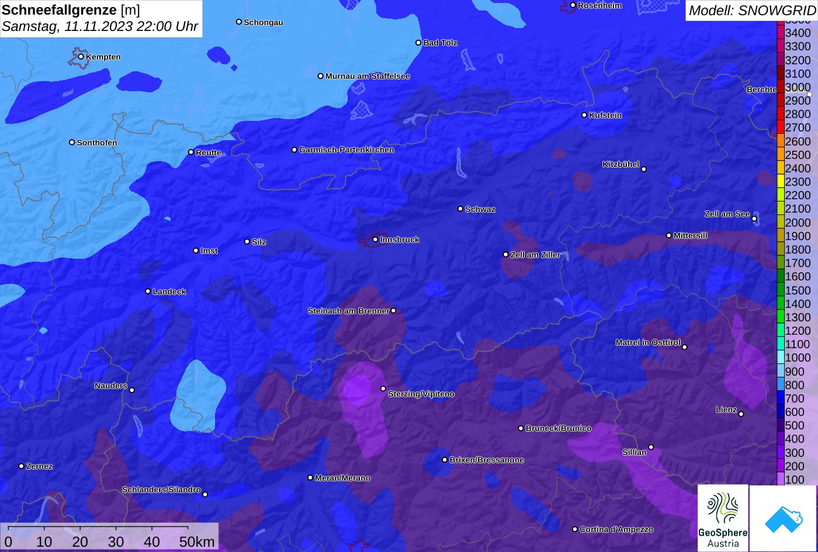Select the Sonthofen town label

pyautogui.click(x=97, y=143)
